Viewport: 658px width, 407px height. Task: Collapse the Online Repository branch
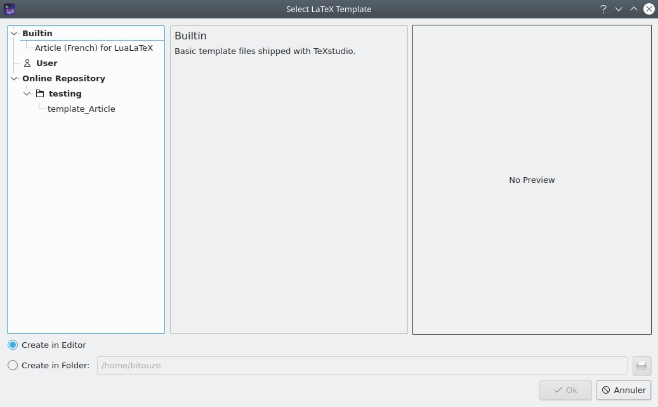pyautogui.click(x=13, y=78)
